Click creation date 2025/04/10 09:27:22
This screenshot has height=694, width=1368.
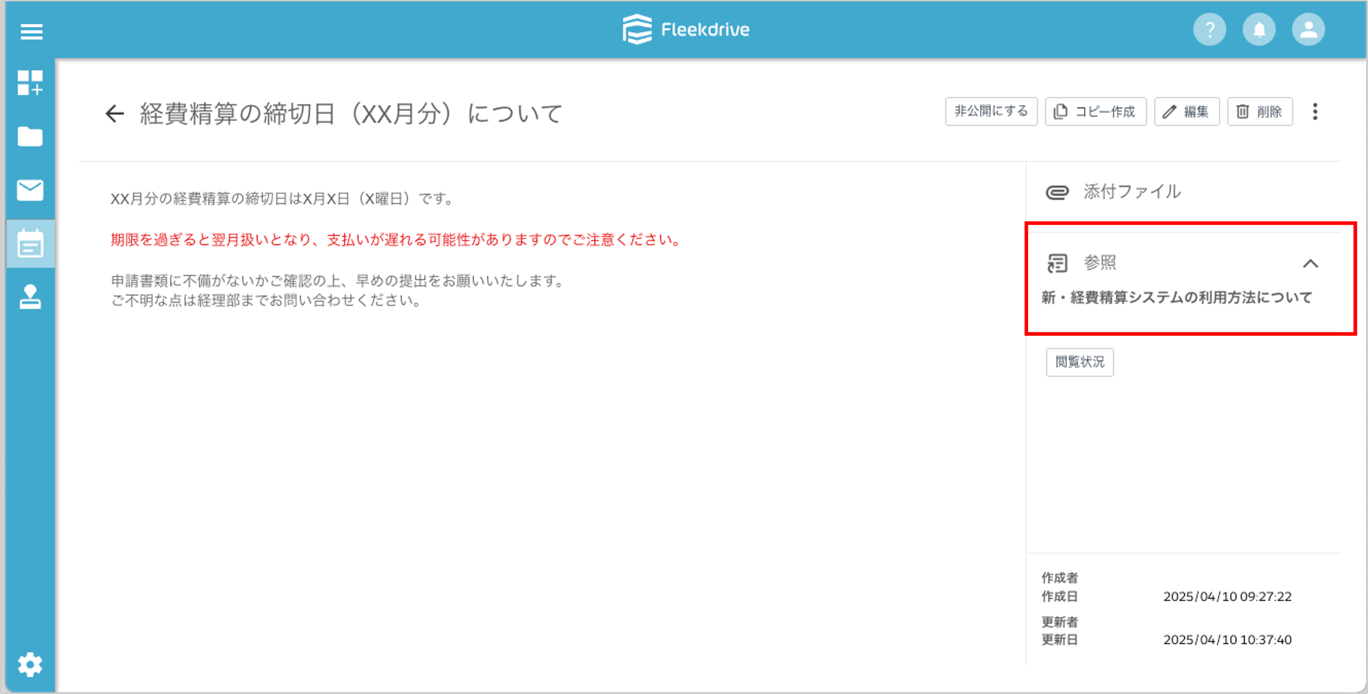(1227, 596)
